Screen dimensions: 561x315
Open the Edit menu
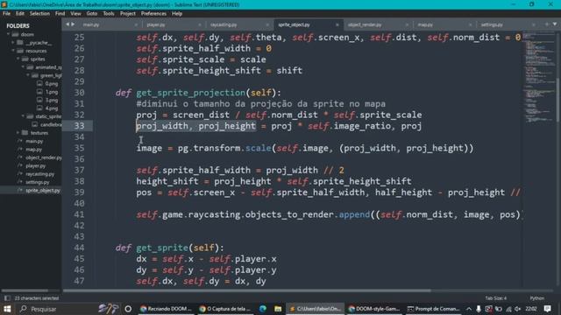20,14
